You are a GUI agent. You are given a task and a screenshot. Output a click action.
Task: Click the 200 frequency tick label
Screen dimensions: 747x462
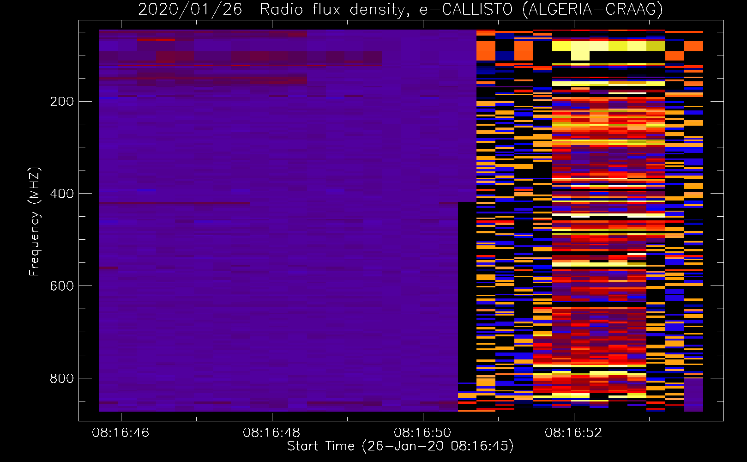click(62, 101)
